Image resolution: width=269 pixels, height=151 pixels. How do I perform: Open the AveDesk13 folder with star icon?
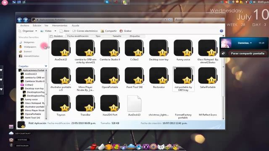(61, 48)
